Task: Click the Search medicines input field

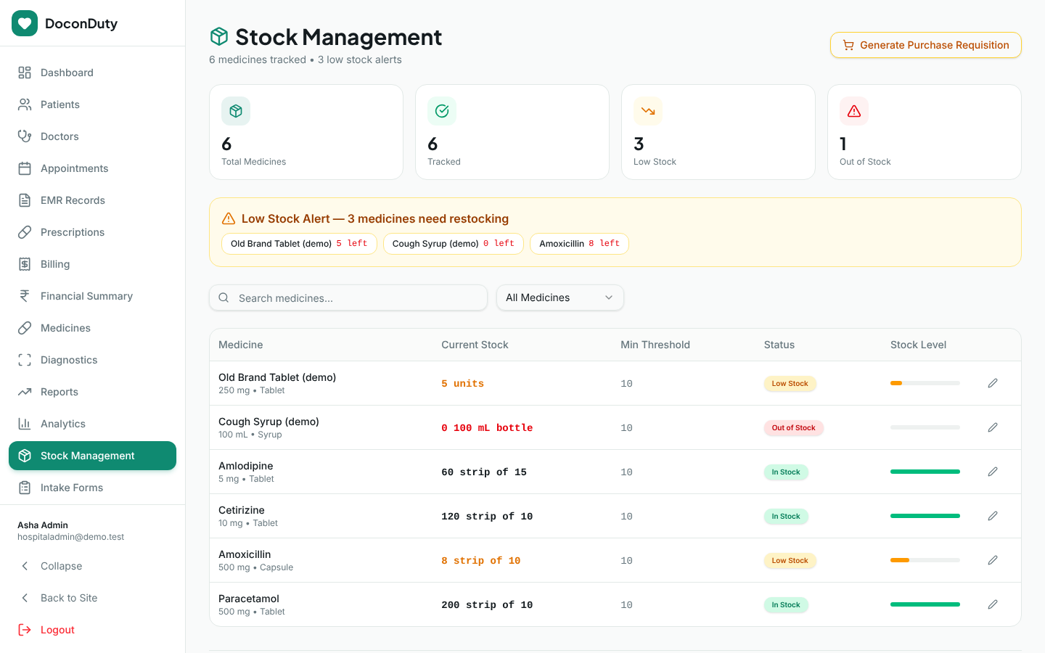Action: (348, 297)
